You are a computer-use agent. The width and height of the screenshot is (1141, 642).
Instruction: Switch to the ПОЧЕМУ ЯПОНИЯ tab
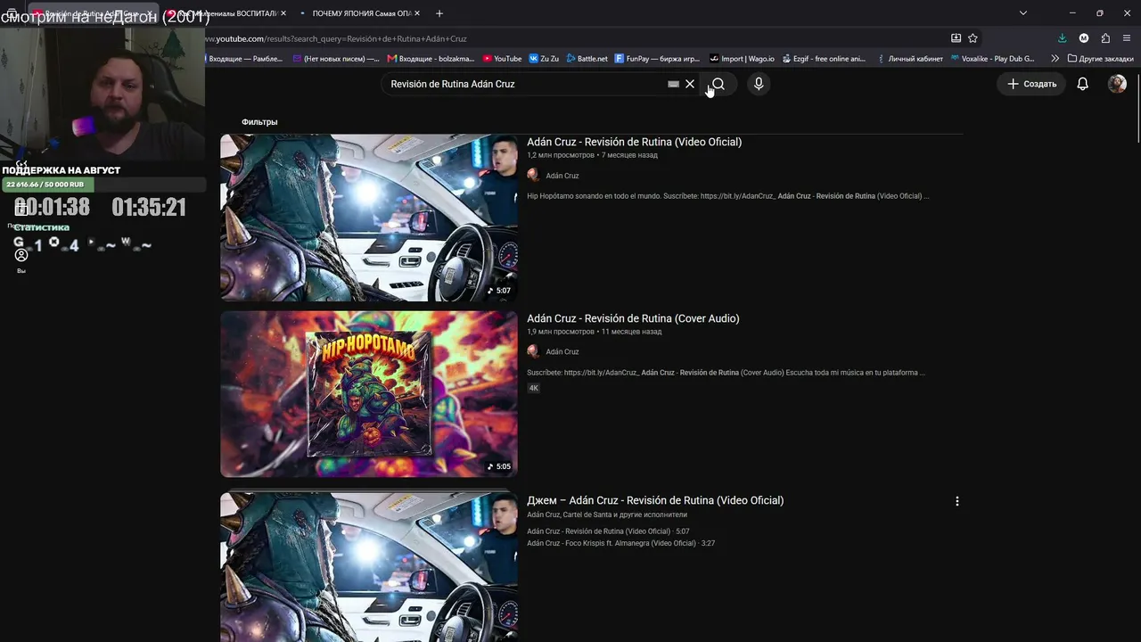click(359, 13)
